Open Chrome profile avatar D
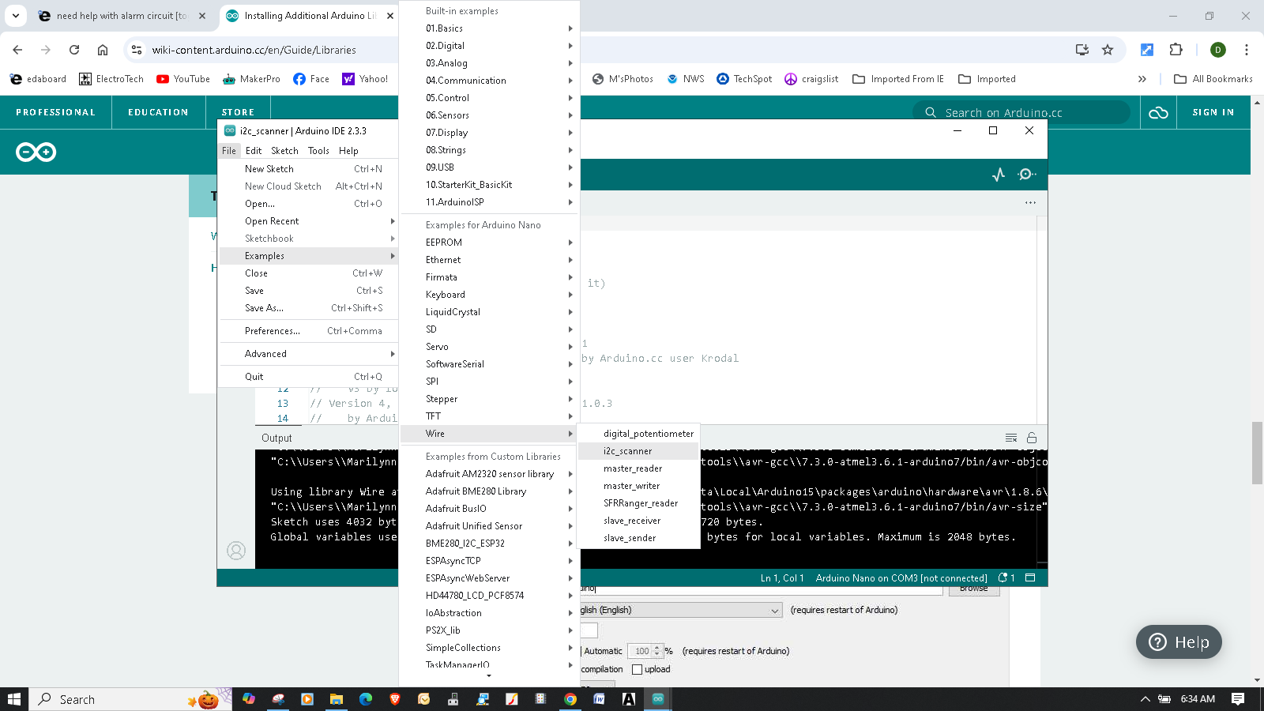This screenshot has height=711, width=1264. tap(1218, 50)
